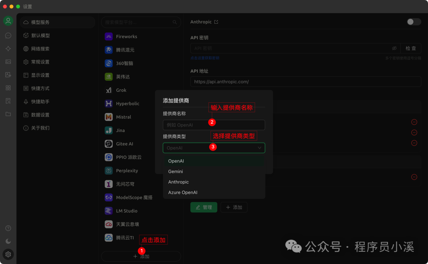Open the mini apps grid icon
The width and height of the screenshot is (428, 264).
tap(8, 88)
